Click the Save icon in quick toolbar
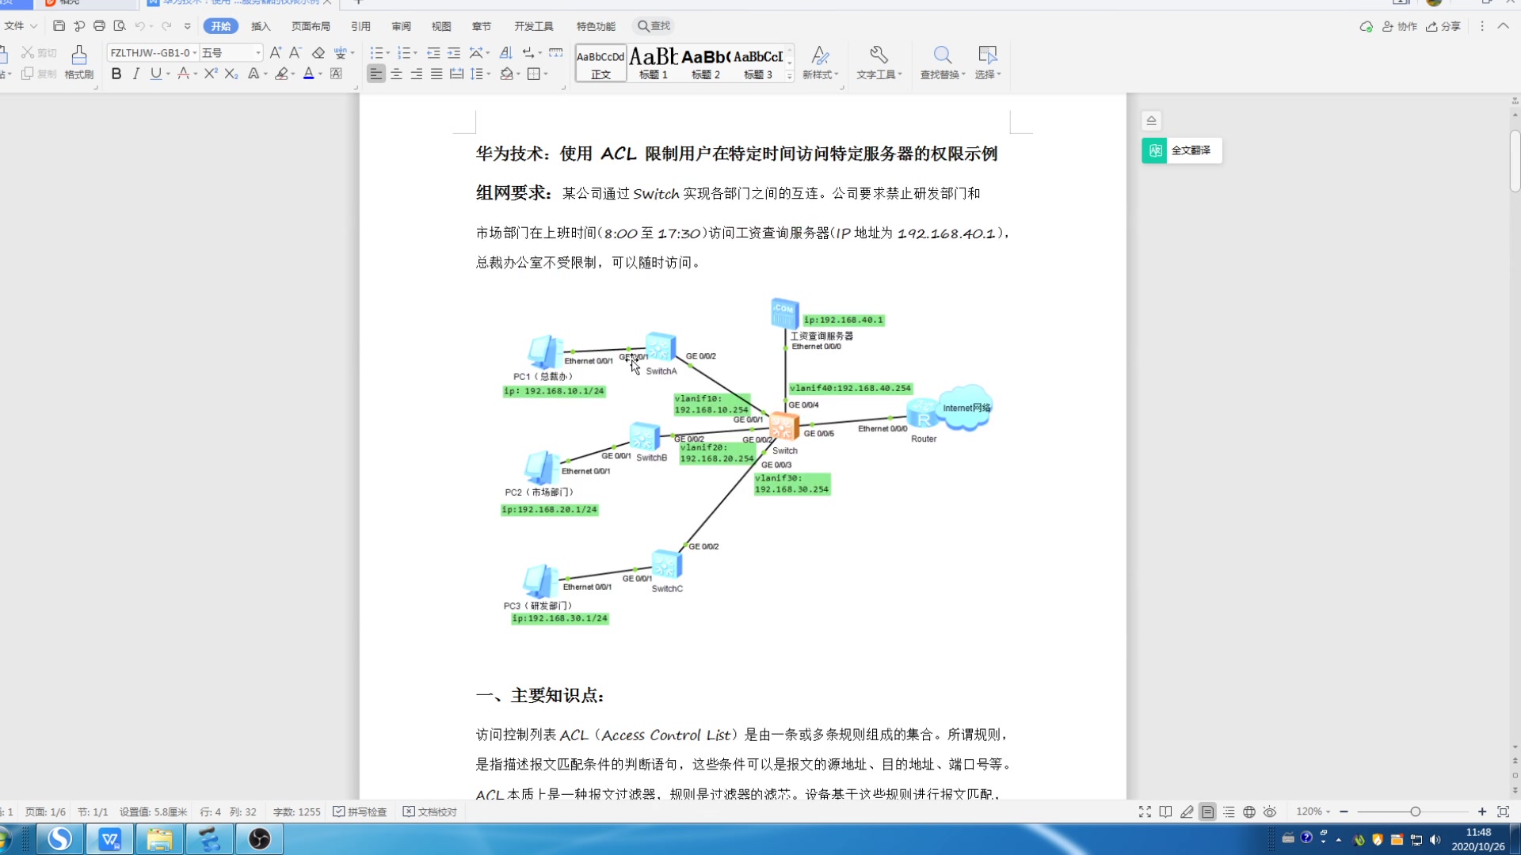1521x855 pixels. pos(59,26)
